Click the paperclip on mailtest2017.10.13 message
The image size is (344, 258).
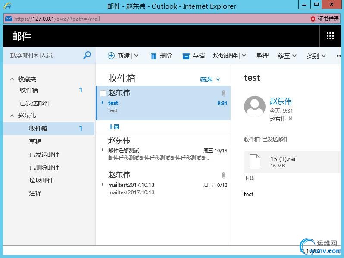pyautogui.click(x=224, y=175)
